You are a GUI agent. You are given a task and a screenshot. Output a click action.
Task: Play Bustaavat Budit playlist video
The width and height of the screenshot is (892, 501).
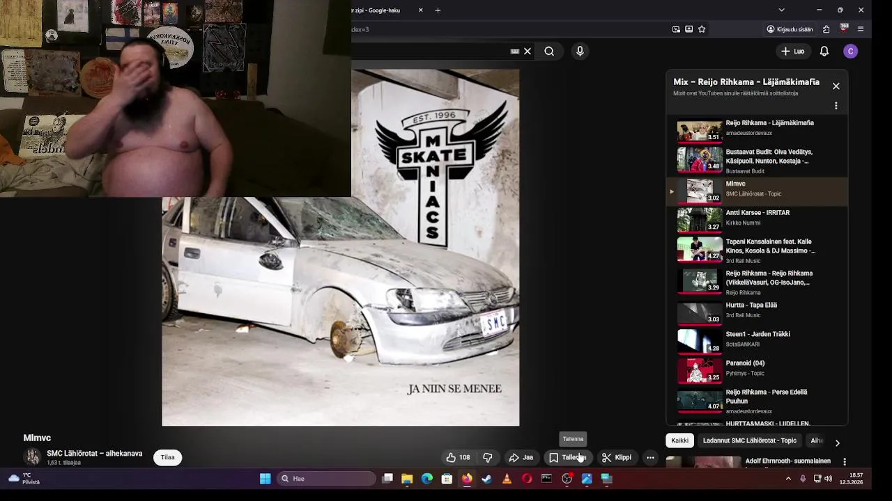pyautogui.click(x=758, y=160)
